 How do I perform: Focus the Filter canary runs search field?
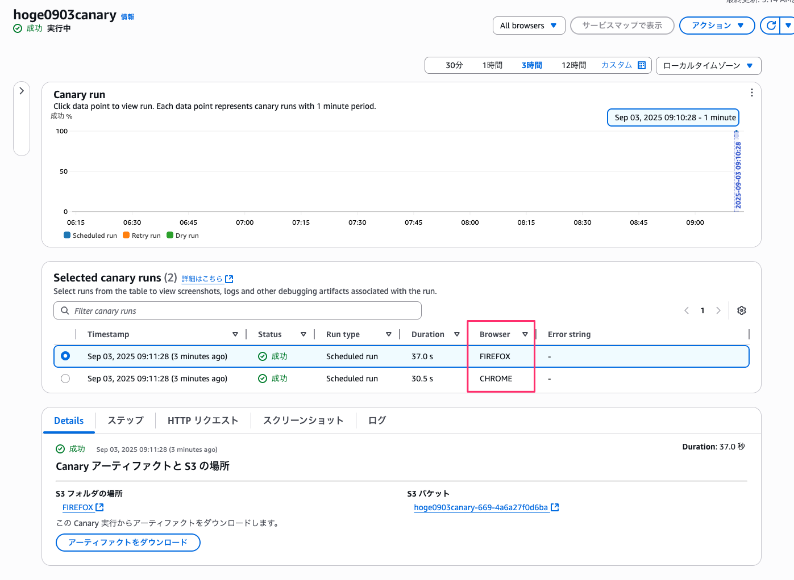[238, 310]
